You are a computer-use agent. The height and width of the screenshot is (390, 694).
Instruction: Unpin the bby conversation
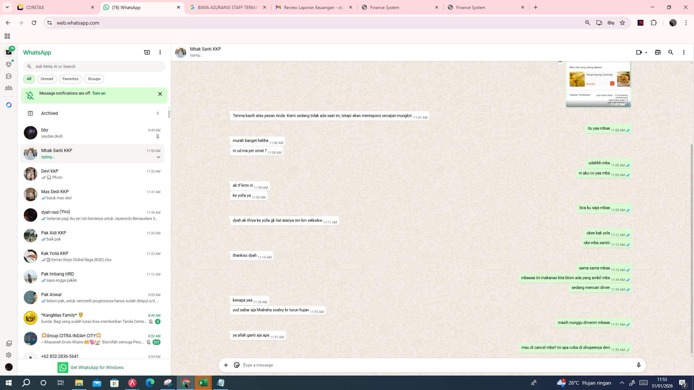(x=158, y=136)
